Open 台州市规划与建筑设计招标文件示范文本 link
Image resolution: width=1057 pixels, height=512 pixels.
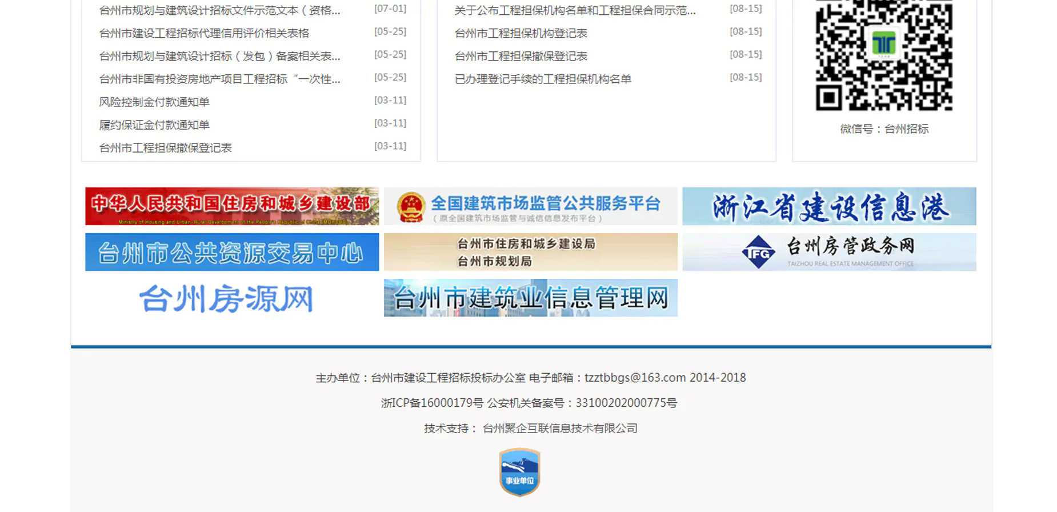(219, 11)
